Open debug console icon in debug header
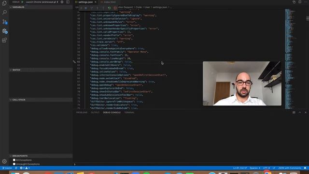This screenshot has width=309, height=174. tap(68, 2)
